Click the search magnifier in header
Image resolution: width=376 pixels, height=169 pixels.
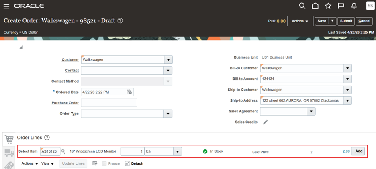(x=302, y=6)
